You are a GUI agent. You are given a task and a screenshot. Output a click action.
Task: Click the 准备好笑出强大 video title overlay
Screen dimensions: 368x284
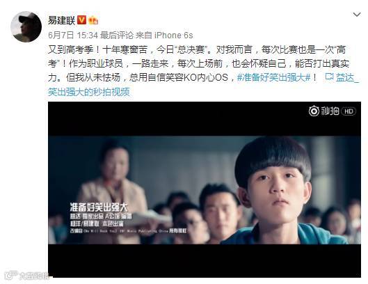pos(99,207)
